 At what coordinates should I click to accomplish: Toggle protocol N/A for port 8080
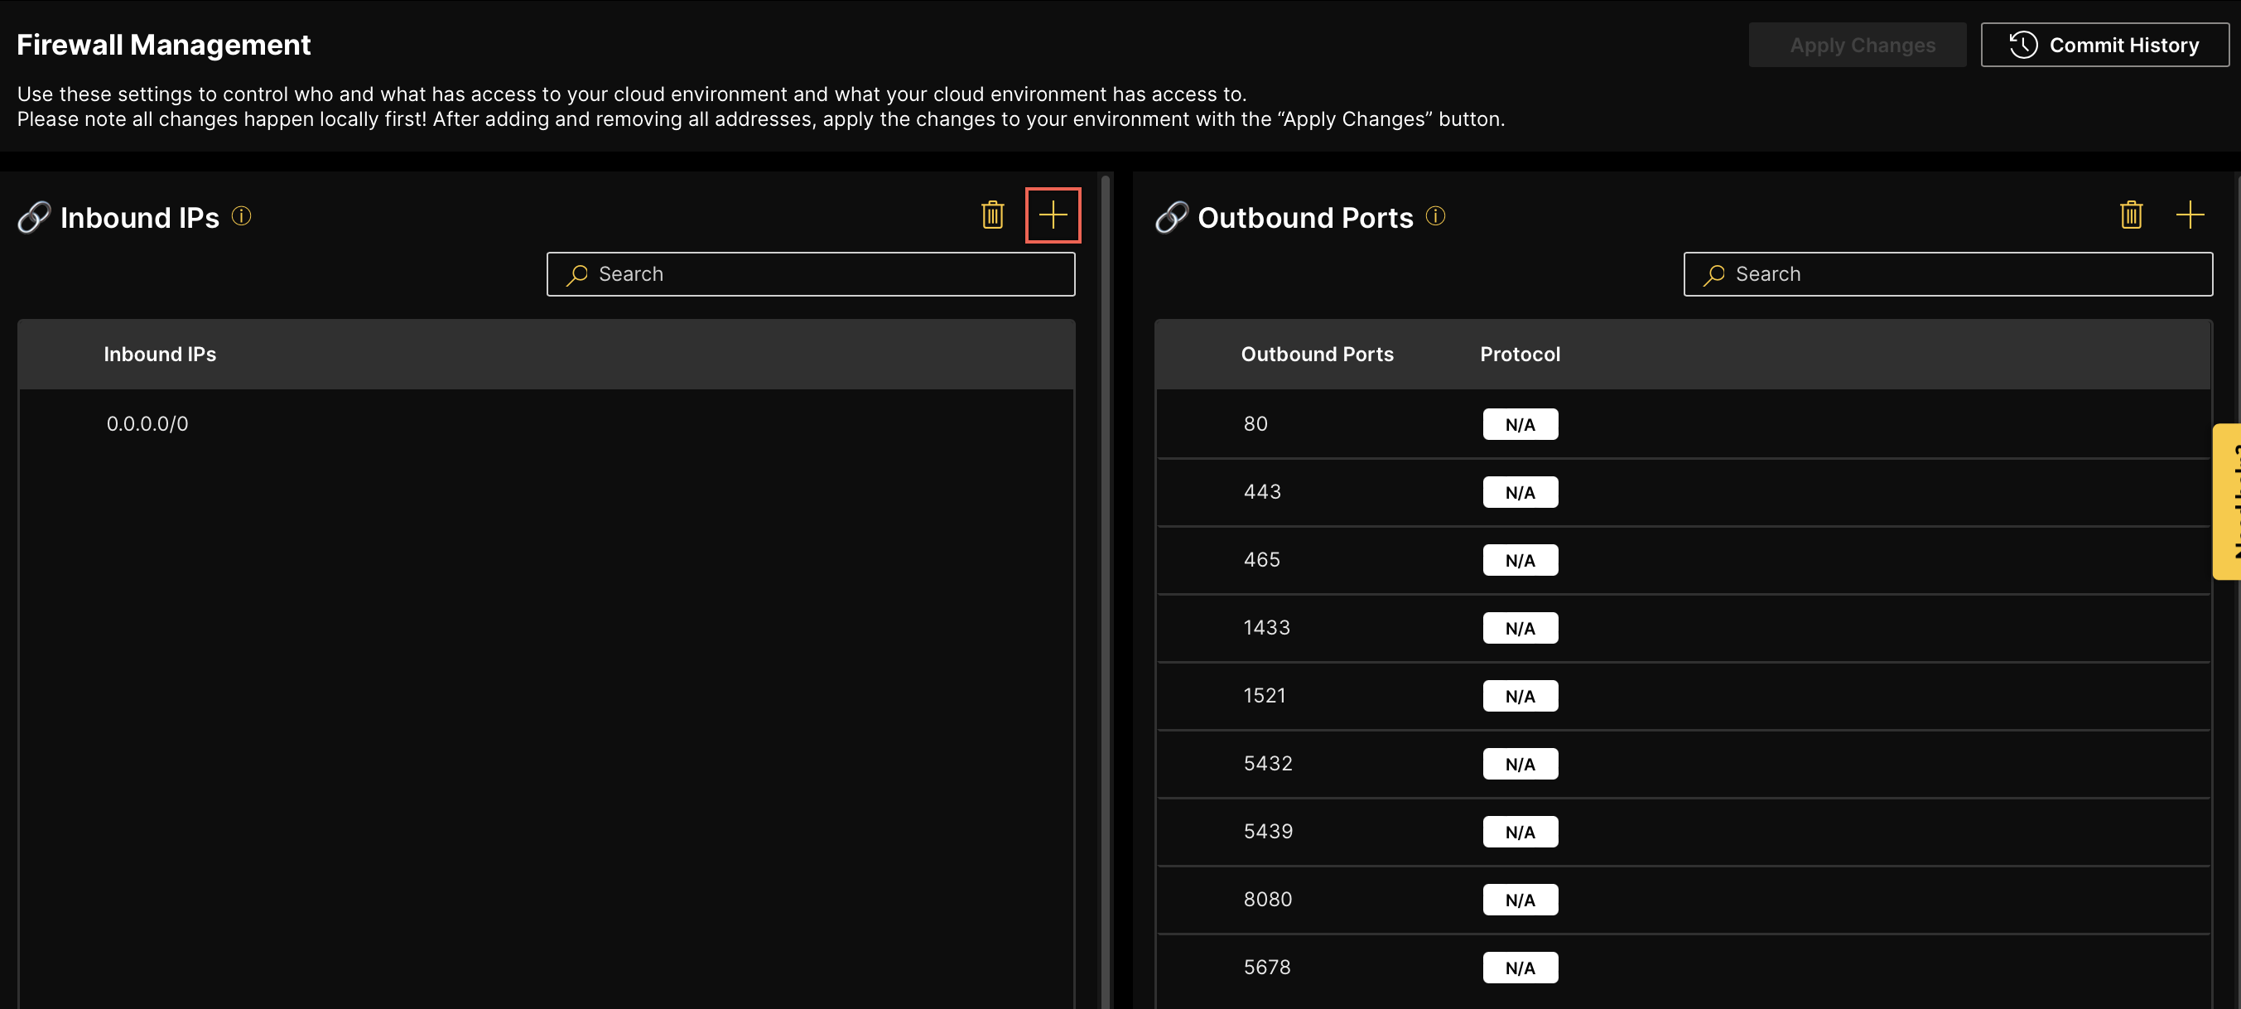coord(1520,900)
